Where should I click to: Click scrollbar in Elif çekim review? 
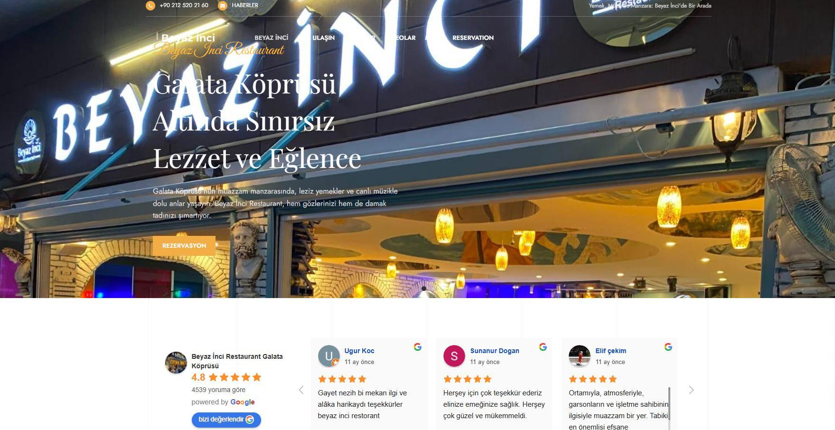(x=669, y=408)
